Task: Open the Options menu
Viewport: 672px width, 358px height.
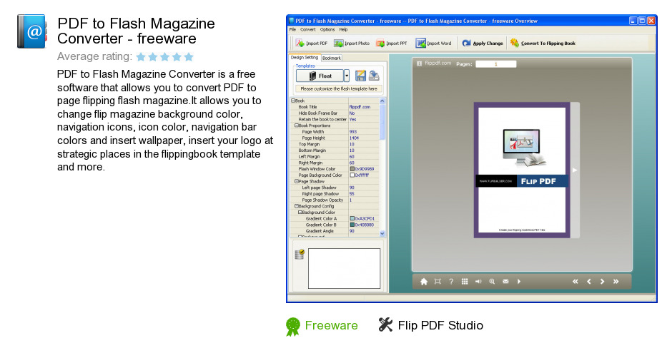Action: (327, 29)
